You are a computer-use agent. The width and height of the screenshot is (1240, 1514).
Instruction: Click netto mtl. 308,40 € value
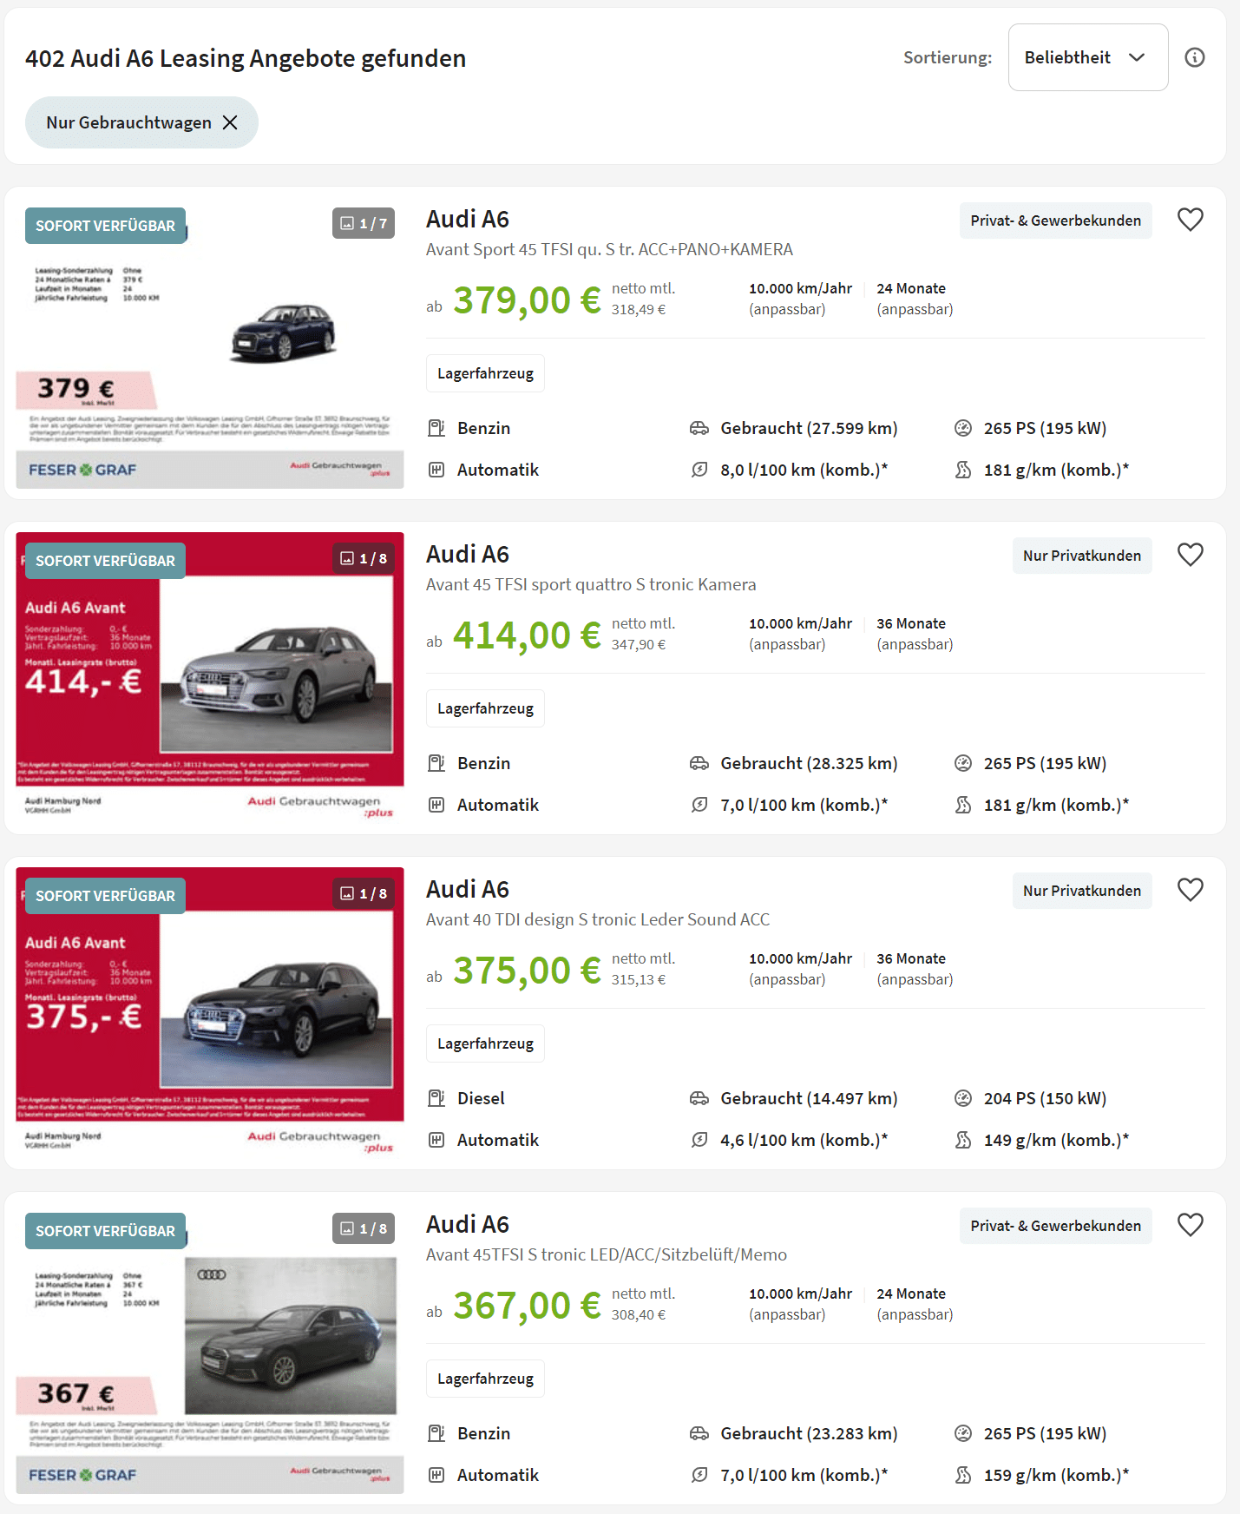tap(639, 1314)
